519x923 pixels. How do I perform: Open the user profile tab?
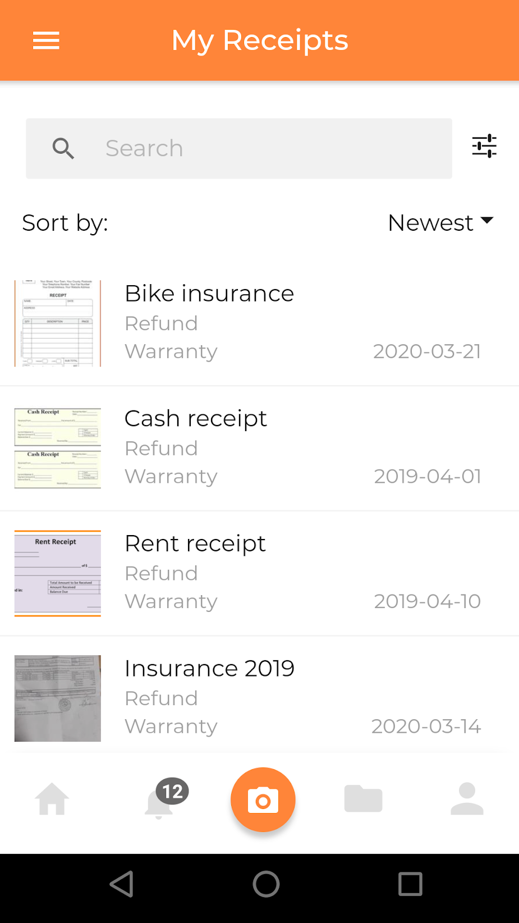point(467,799)
